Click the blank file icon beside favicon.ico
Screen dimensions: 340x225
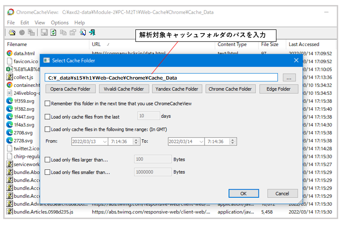9,61
